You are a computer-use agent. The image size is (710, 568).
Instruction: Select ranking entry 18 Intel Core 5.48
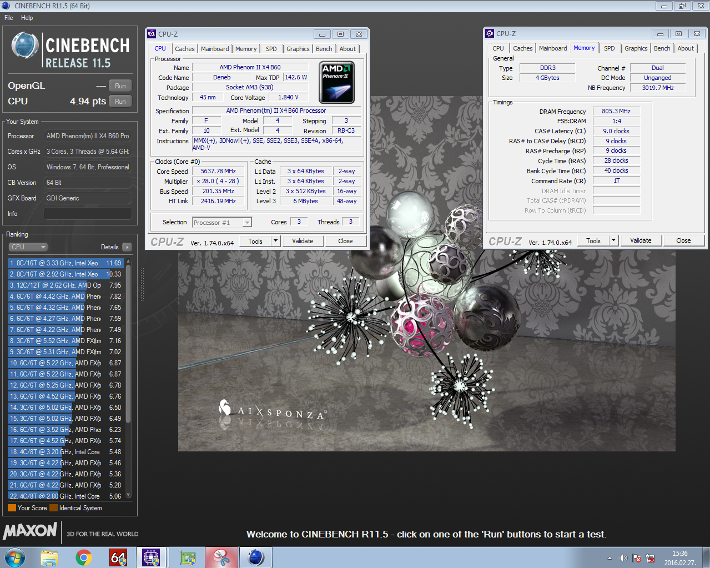tap(66, 452)
